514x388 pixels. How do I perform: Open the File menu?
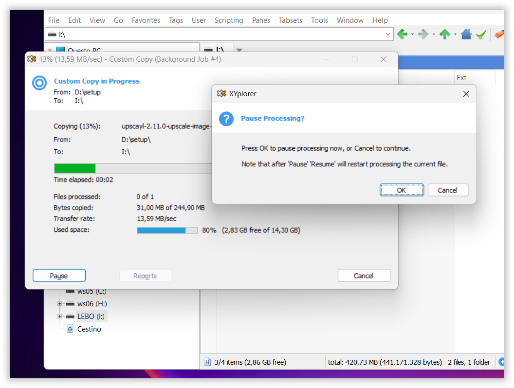coord(54,20)
